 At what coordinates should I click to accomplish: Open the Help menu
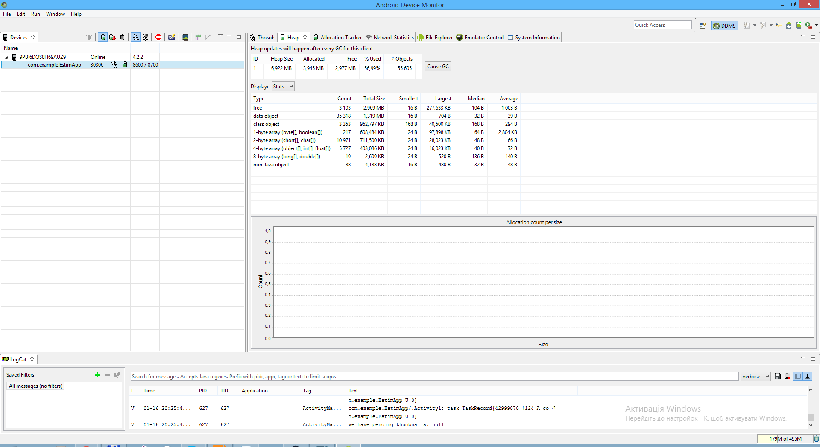(x=76, y=14)
